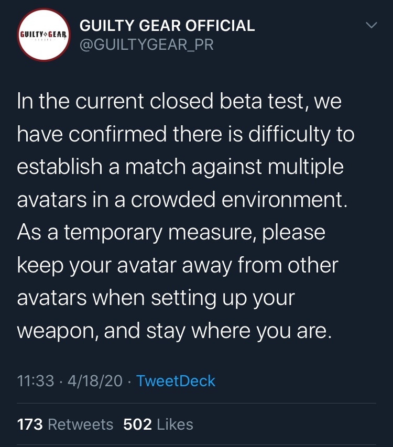Click the word 'weapon' in the tweet's last line
The height and width of the screenshot is (447, 393).
pos(58,331)
